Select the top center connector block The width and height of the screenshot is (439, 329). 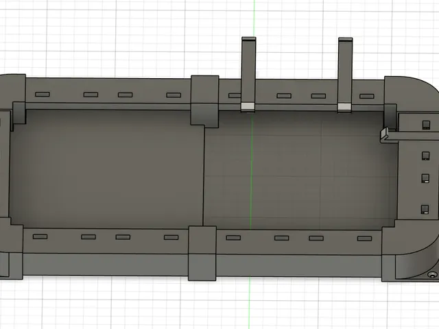pyautogui.click(x=204, y=101)
